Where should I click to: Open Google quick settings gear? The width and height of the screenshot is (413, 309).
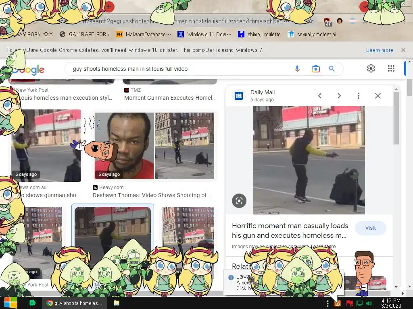[371, 68]
